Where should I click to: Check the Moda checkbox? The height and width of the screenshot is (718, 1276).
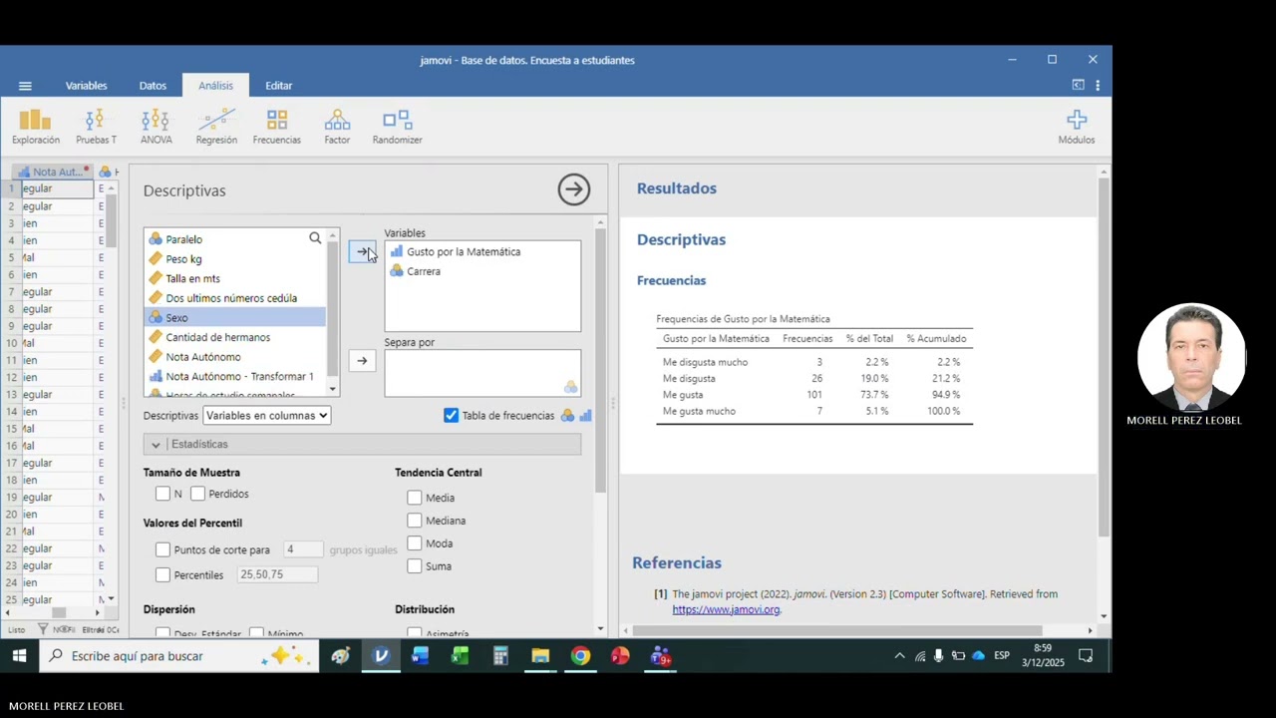(x=415, y=543)
